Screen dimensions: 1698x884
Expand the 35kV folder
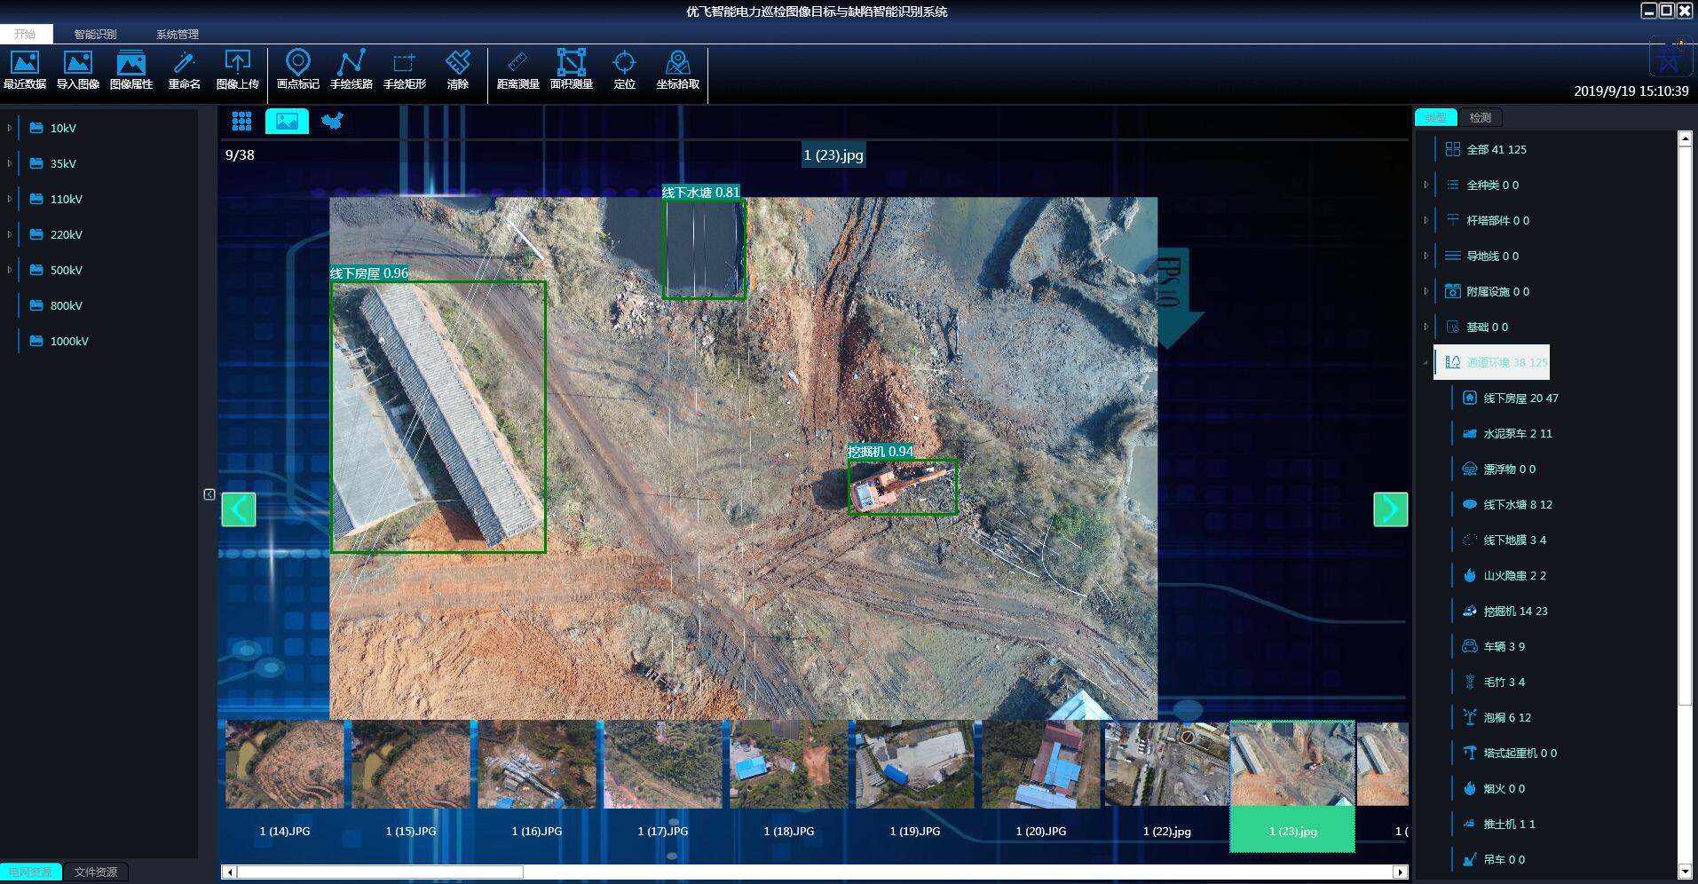click(10, 163)
